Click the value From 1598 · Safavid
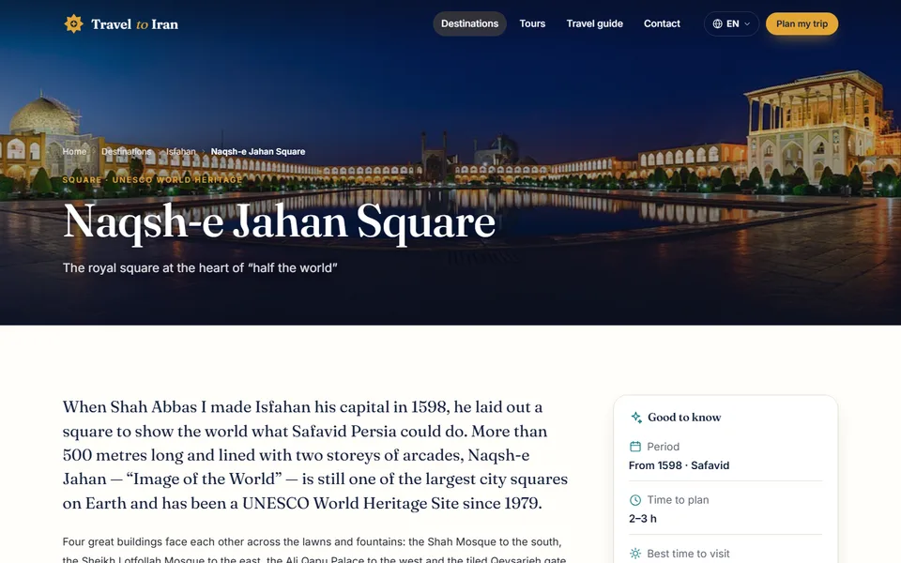The height and width of the screenshot is (563, 901). click(679, 465)
